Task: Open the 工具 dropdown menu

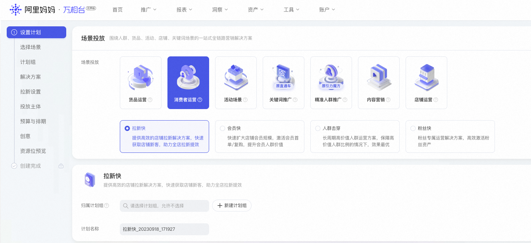Action: point(291,10)
